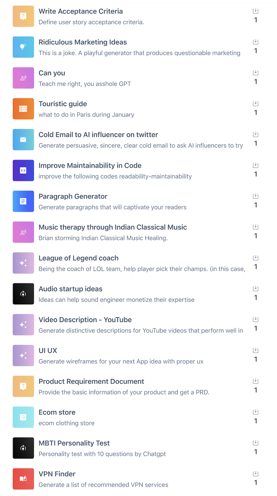The image size is (277, 496).
Task: Click the Ecom store list icon
Action: click(23, 417)
